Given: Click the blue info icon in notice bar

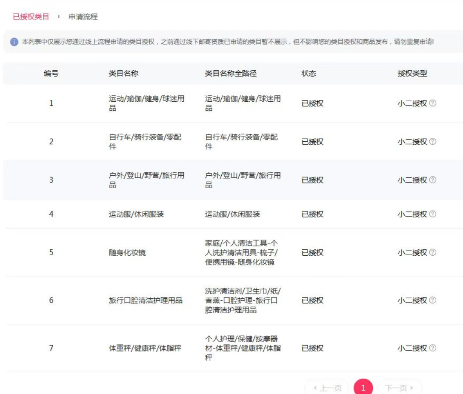Looking at the screenshot, I should tap(14, 42).
